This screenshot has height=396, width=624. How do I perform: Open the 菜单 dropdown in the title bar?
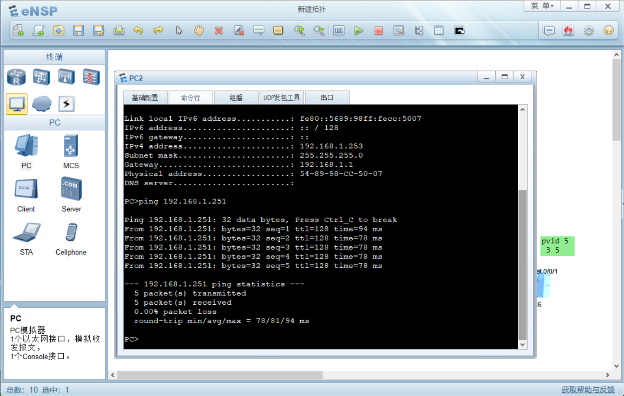541,6
